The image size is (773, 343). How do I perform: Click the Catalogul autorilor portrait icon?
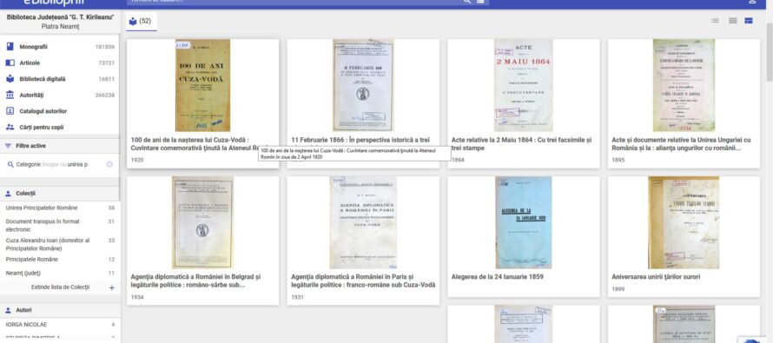(x=10, y=111)
